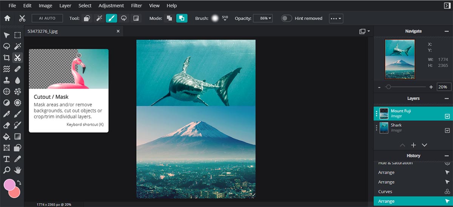This screenshot has width=453, height=207.
Task: Activate the Hand pan tool
Action: pos(18,170)
